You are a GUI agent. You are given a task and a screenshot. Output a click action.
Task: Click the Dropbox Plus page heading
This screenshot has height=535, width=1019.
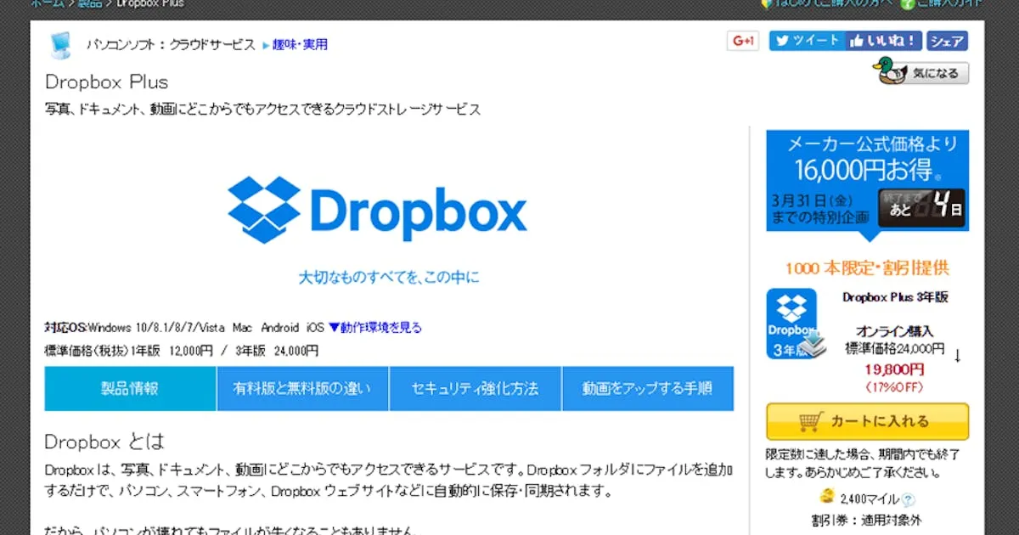click(107, 82)
